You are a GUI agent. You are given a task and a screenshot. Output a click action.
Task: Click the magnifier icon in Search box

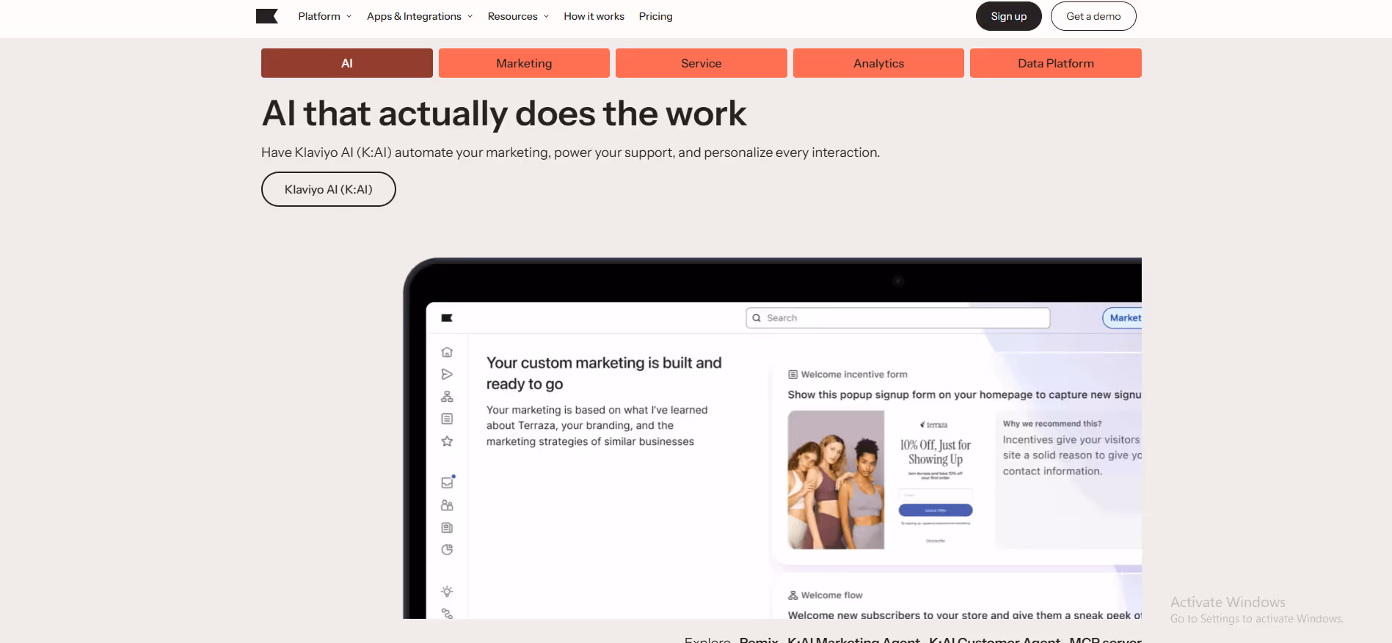(x=757, y=317)
